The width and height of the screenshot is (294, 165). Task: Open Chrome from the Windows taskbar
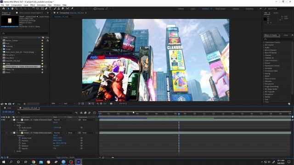tap(34, 162)
